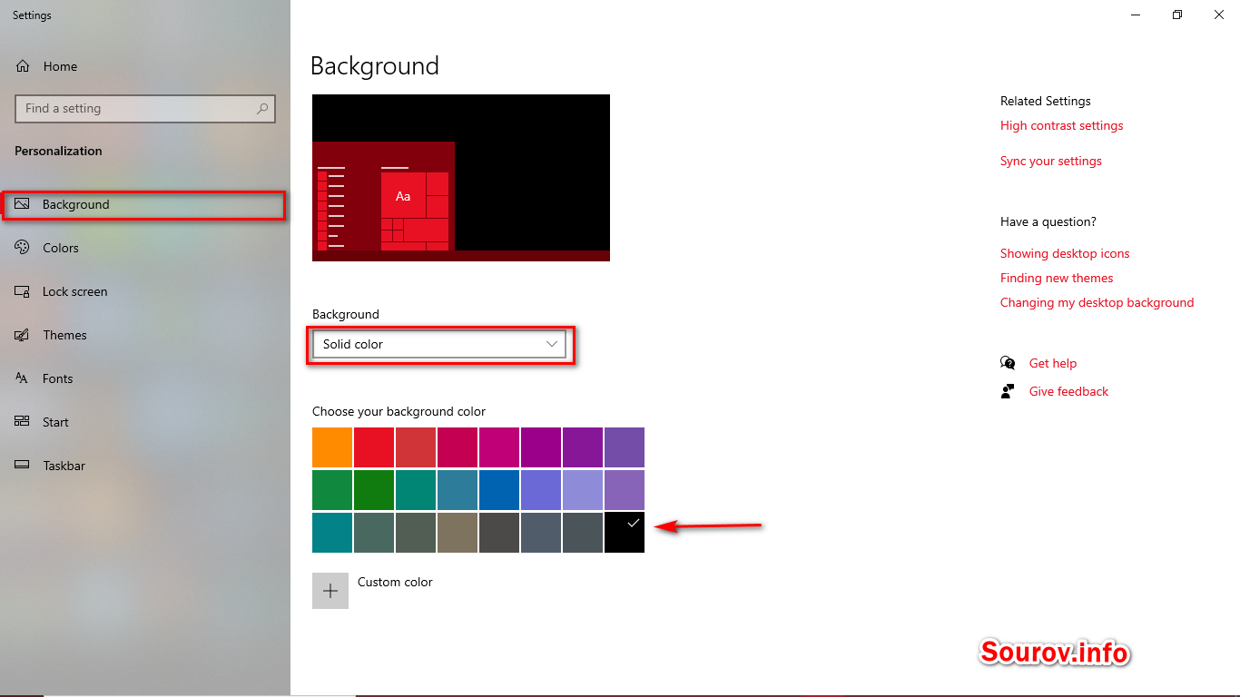This screenshot has height=697, width=1240.
Task: Click the Personalization heading in the sidebar
Action: click(58, 151)
